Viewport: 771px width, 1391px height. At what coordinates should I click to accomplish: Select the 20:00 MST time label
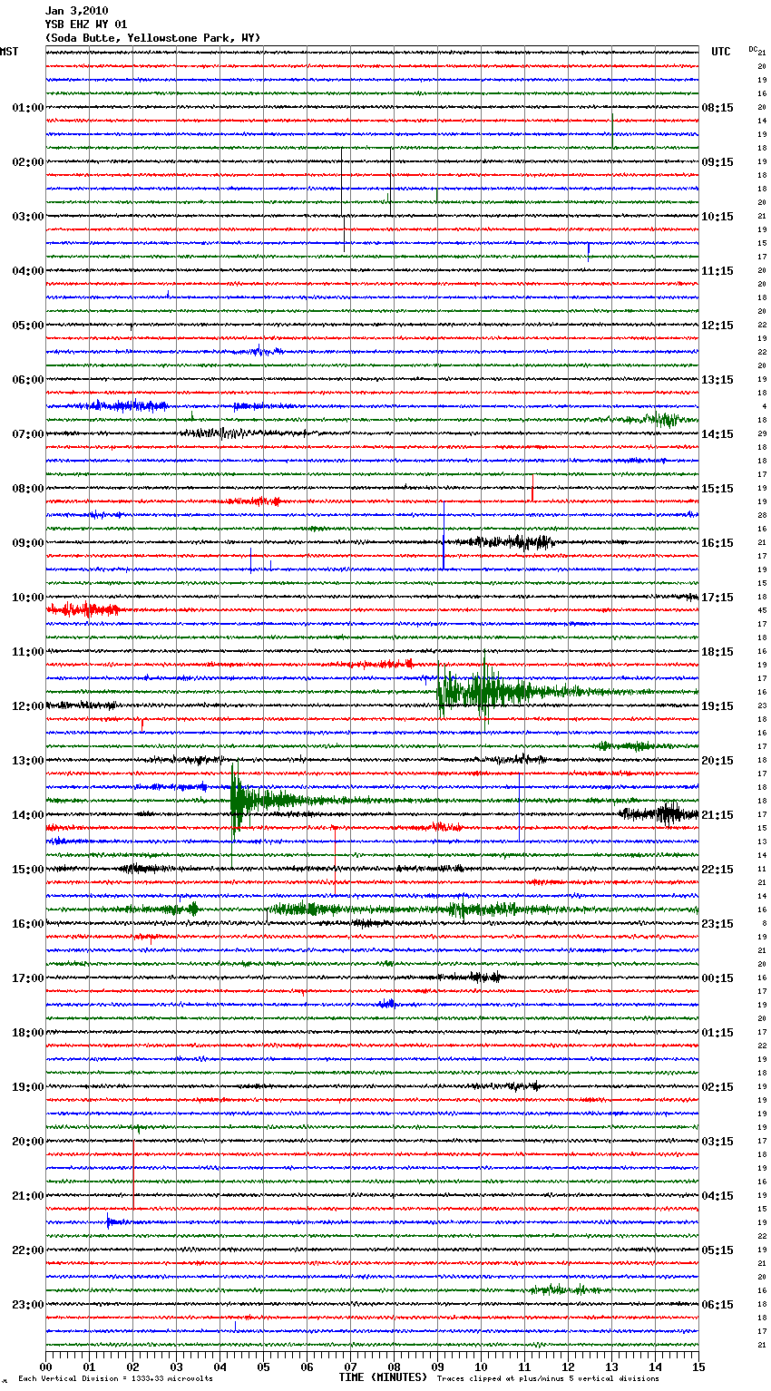28,1142
